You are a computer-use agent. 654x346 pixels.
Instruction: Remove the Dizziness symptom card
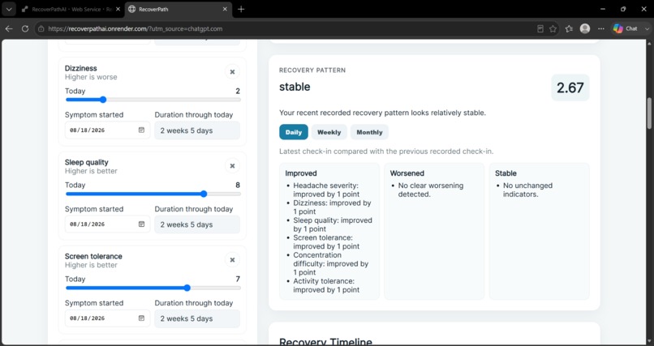tap(232, 72)
